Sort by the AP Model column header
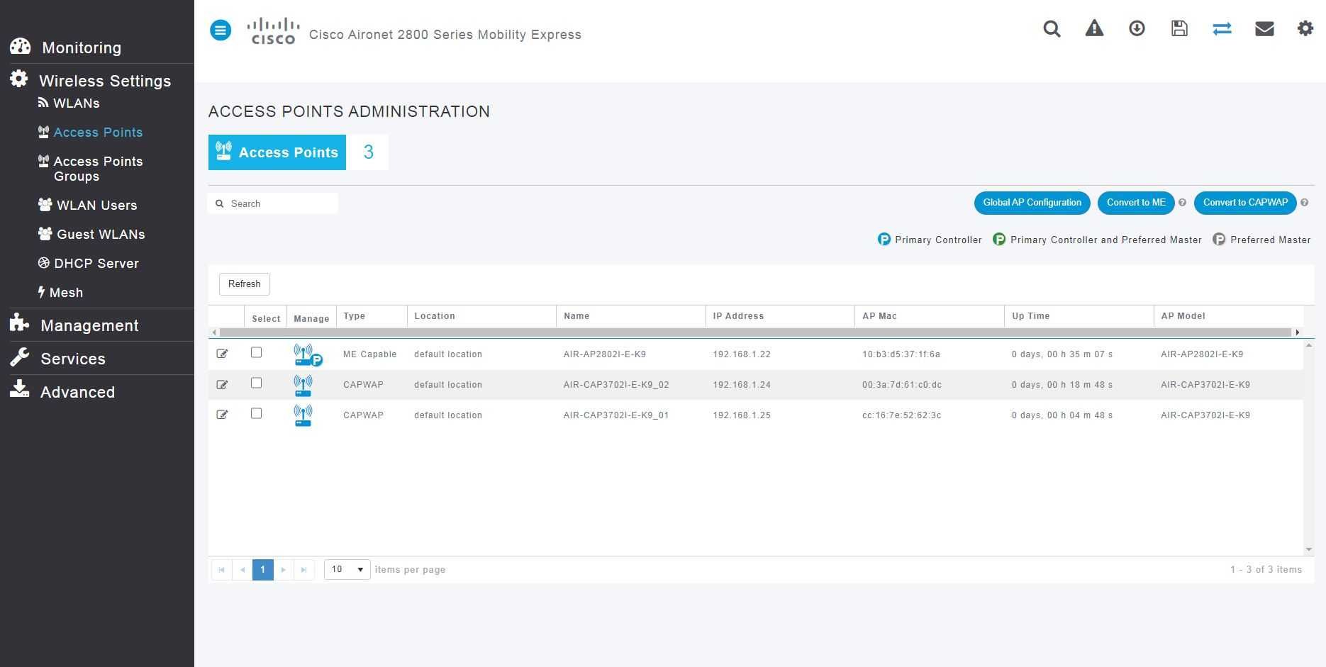This screenshot has height=667, width=1326. click(1183, 316)
